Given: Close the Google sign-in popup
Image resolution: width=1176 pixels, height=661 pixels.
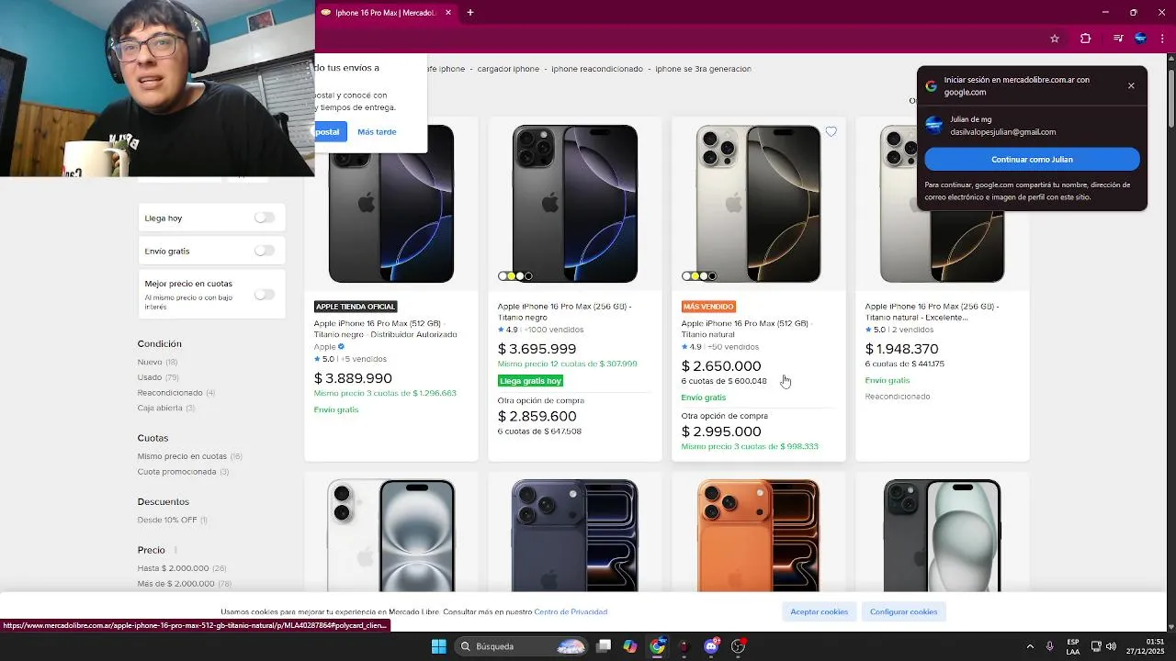Looking at the screenshot, I should (1131, 85).
